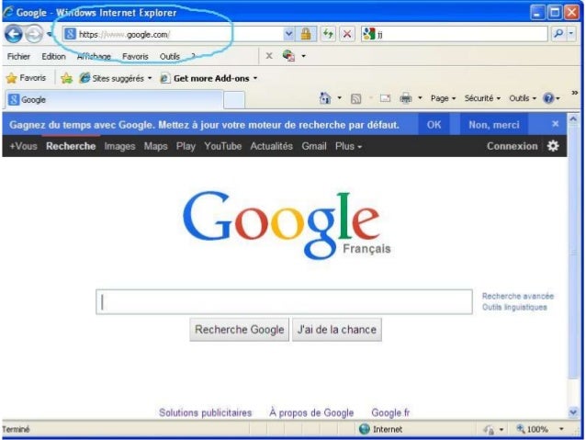Open the search provider dropdown arrow
The image size is (586, 440).
click(x=571, y=34)
